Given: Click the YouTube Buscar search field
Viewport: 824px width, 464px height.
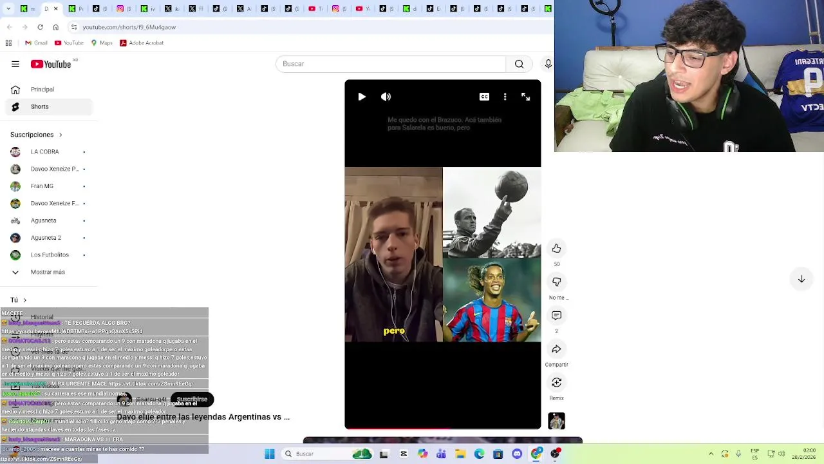Looking at the screenshot, I should [x=391, y=64].
